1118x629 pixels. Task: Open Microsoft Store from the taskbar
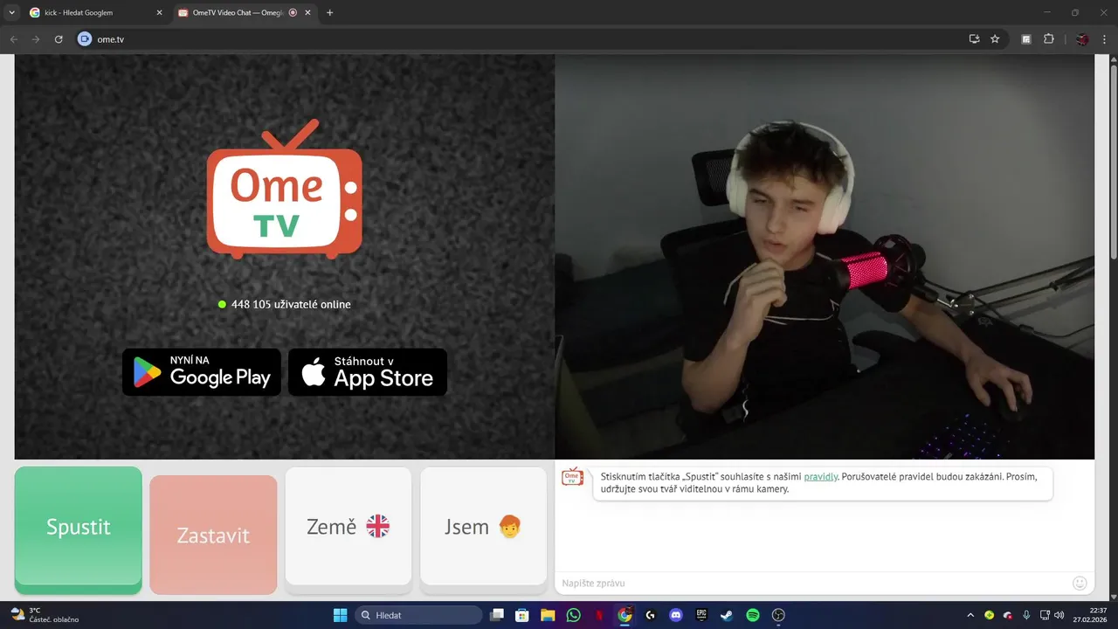(x=522, y=615)
